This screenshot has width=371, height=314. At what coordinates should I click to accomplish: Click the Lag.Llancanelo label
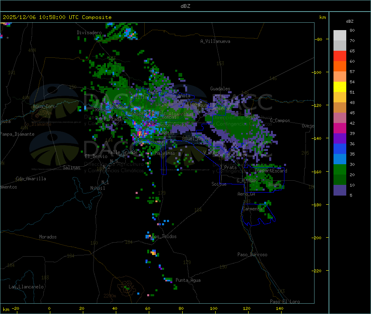[26, 287]
